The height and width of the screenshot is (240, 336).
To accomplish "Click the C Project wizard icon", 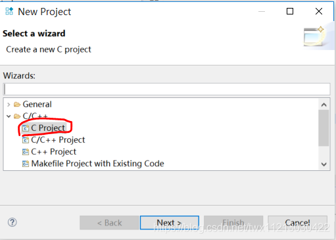I will pyautogui.click(x=26, y=128).
